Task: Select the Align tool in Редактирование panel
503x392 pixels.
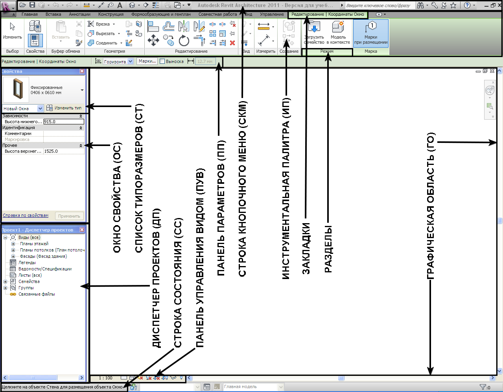Action: click(153, 26)
